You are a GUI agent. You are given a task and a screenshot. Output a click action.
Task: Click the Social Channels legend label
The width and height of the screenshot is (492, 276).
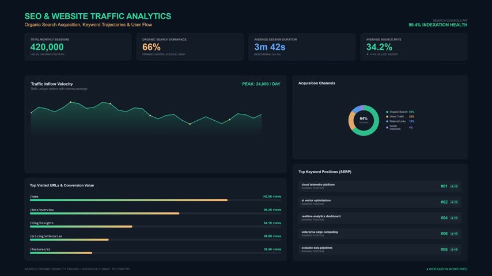[395, 128]
